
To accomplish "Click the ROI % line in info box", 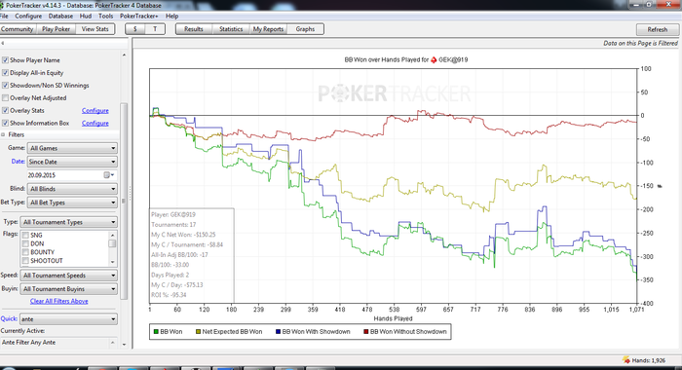I will pyautogui.click(x=169, y=295).
